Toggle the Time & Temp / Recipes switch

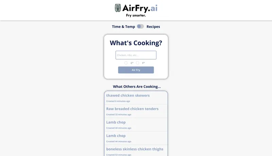140,27
